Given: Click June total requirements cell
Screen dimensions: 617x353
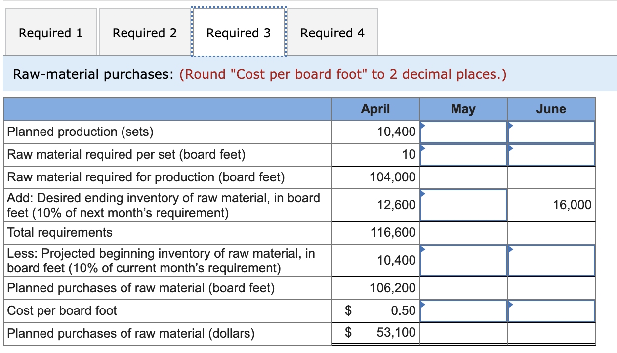Looking at the screenshot, I should 551,233.
